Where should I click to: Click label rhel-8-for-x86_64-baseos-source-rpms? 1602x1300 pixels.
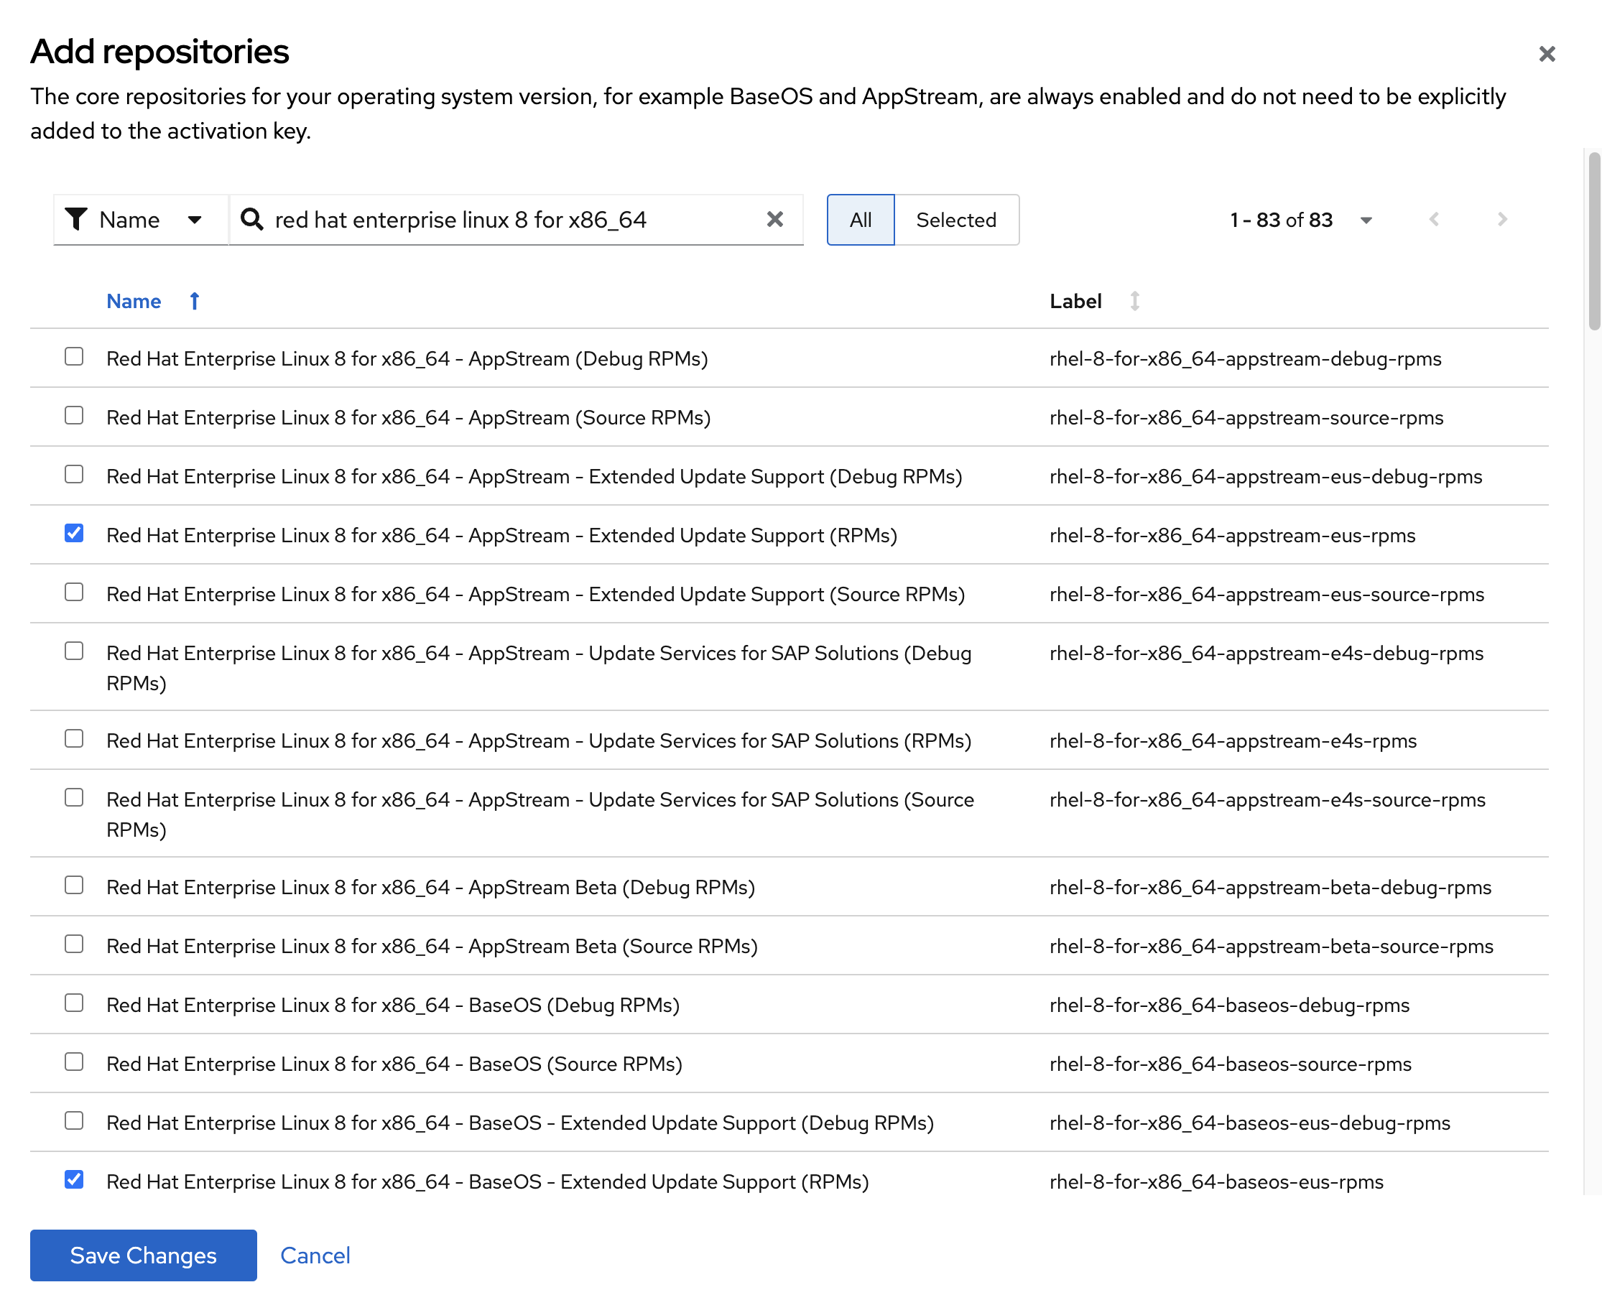[1231, 1064]
